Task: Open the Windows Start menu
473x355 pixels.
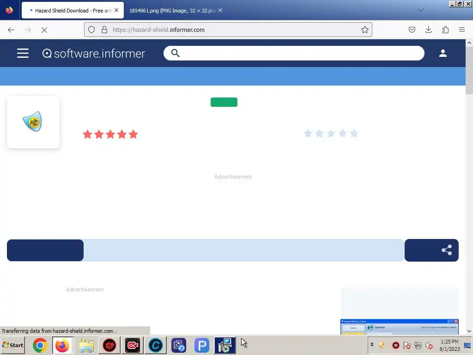Action: 12,345
